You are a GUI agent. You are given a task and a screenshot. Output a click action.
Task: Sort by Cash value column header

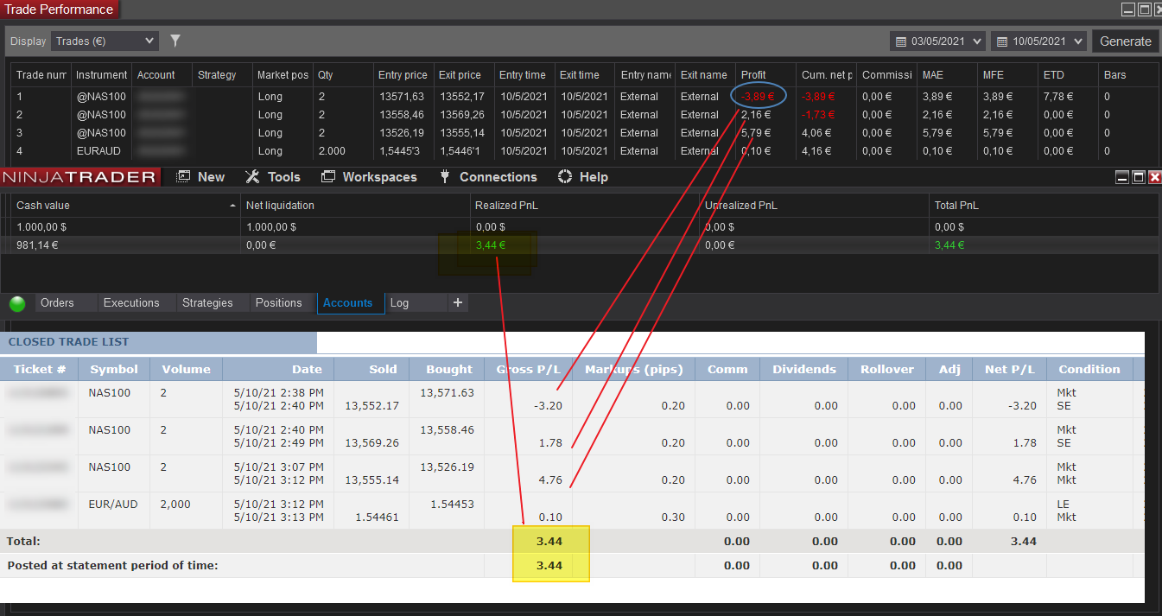point(126,206)
